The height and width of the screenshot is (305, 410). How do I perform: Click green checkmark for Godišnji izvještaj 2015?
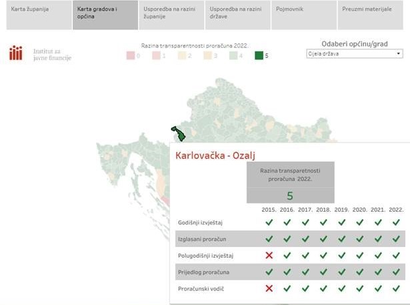(x=269, y=222)
